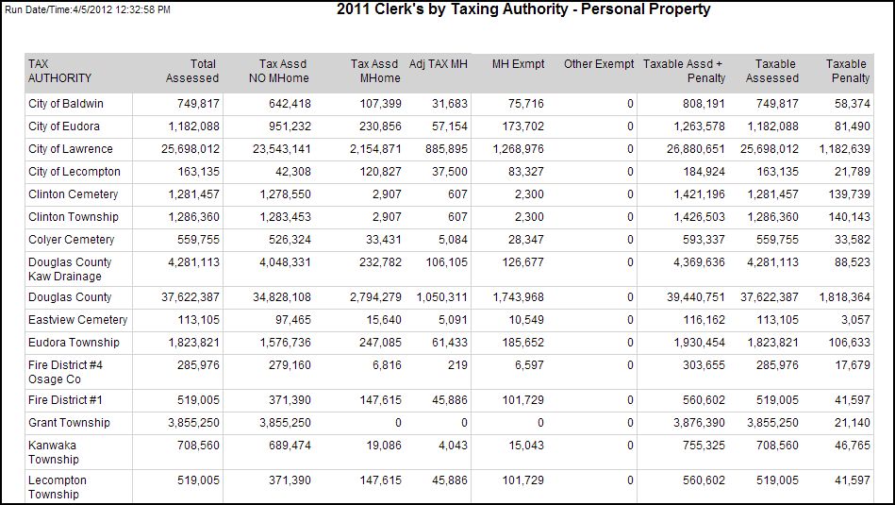Click the Fire District #4 Osage Co label

65,372
